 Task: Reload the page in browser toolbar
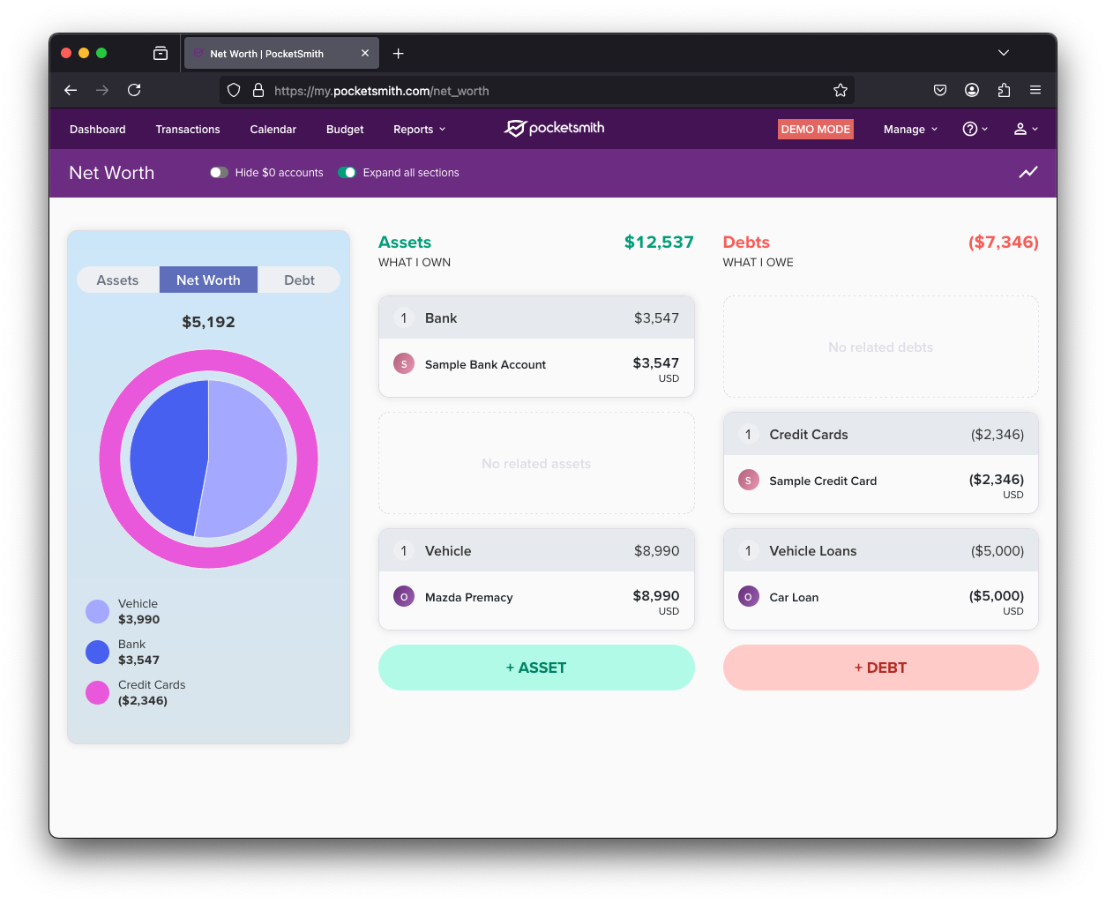[134, 90]
